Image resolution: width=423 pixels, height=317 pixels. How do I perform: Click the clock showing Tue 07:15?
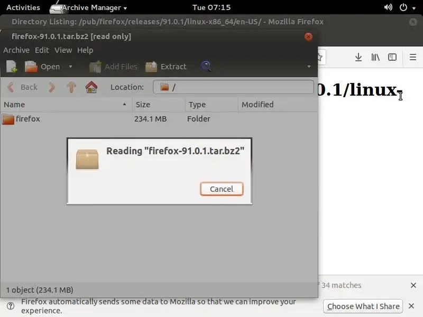pyautogui.click(x=212, y=7)
